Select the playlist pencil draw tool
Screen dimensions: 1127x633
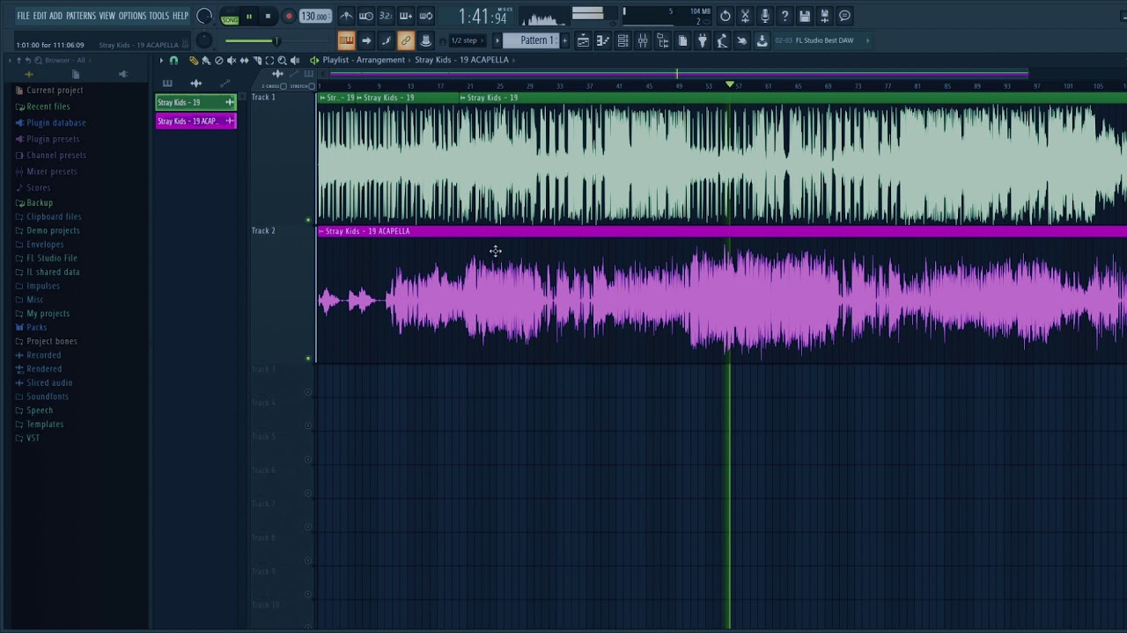tap(194, 61)
